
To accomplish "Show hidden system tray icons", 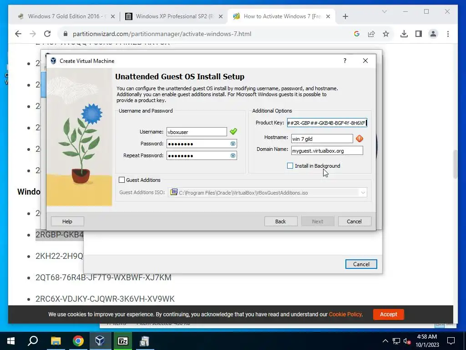I will (x=385, y=341).
